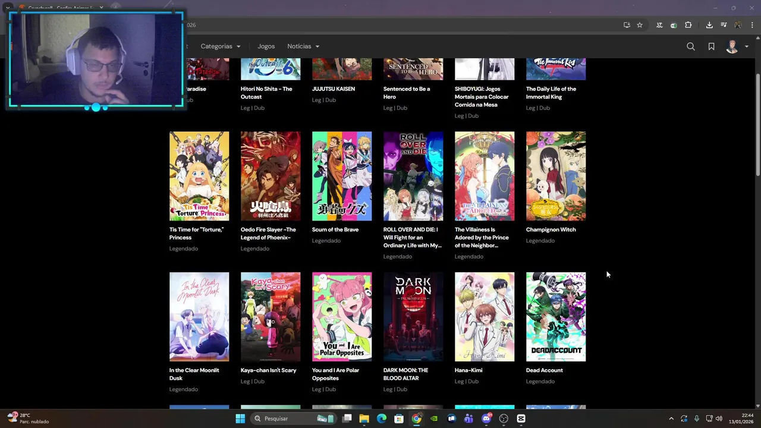Click DARK MOON: THE BLOOD ALTAR title
The image size is (761, 428).
click(406, 374)
